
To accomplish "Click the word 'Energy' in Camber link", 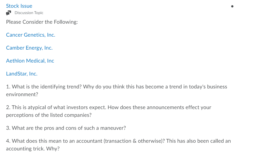I will [x=34, y=48].
